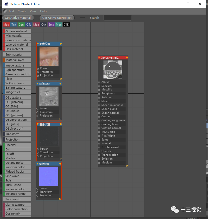
Task: Collapse the dark image texture node
Action: pos(38,124)
